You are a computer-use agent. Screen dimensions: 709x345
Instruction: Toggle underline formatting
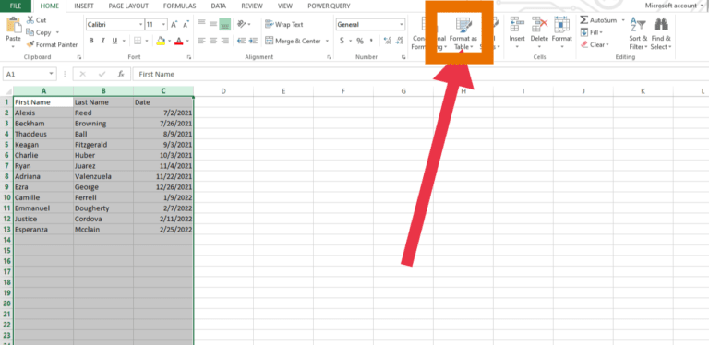(x=114, y=41)
